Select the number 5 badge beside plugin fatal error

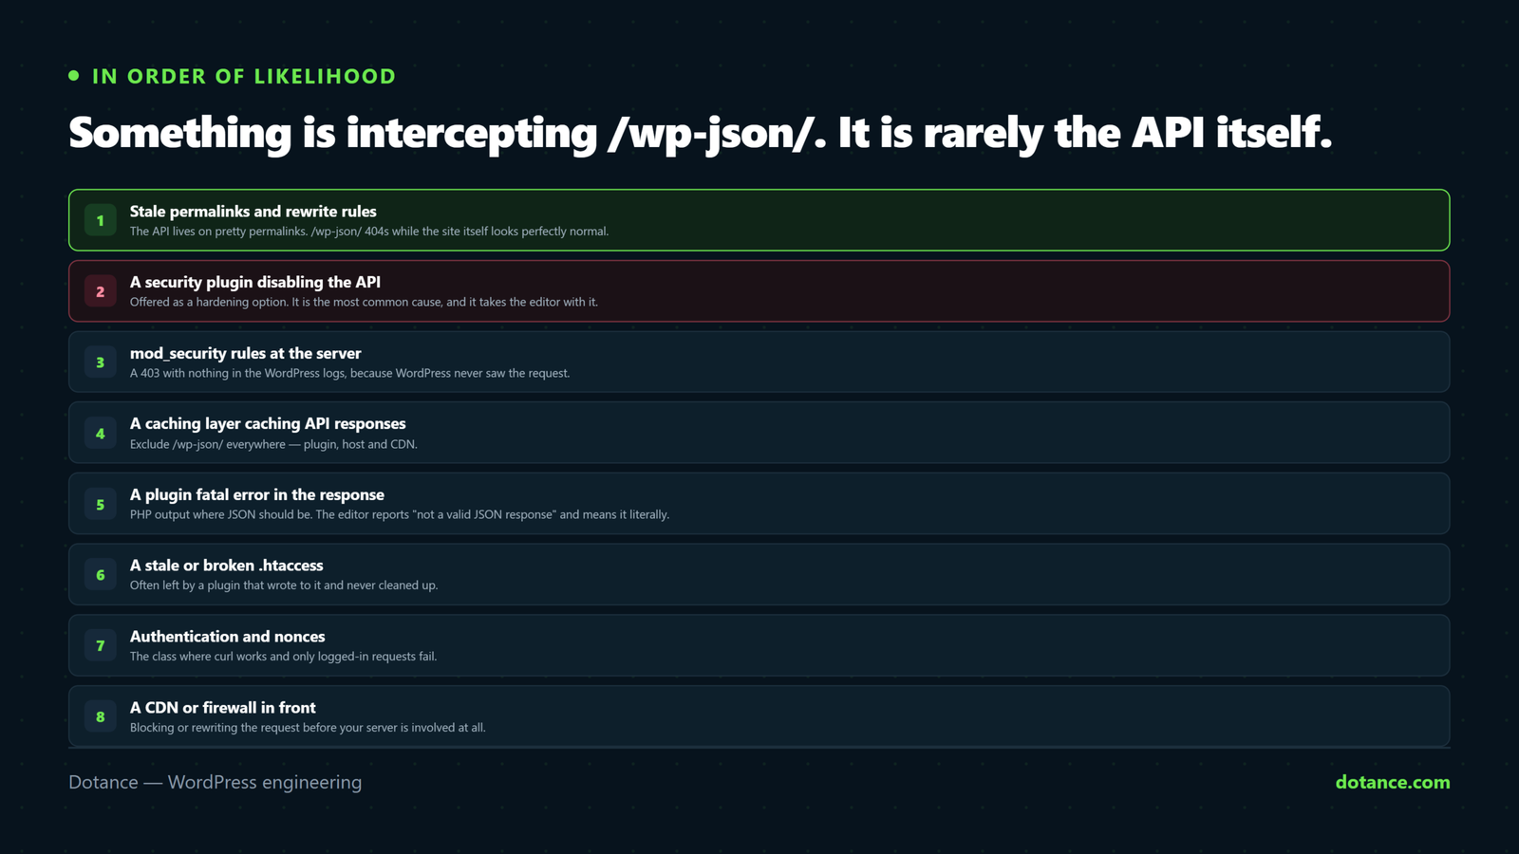click(x=100, y=504)
